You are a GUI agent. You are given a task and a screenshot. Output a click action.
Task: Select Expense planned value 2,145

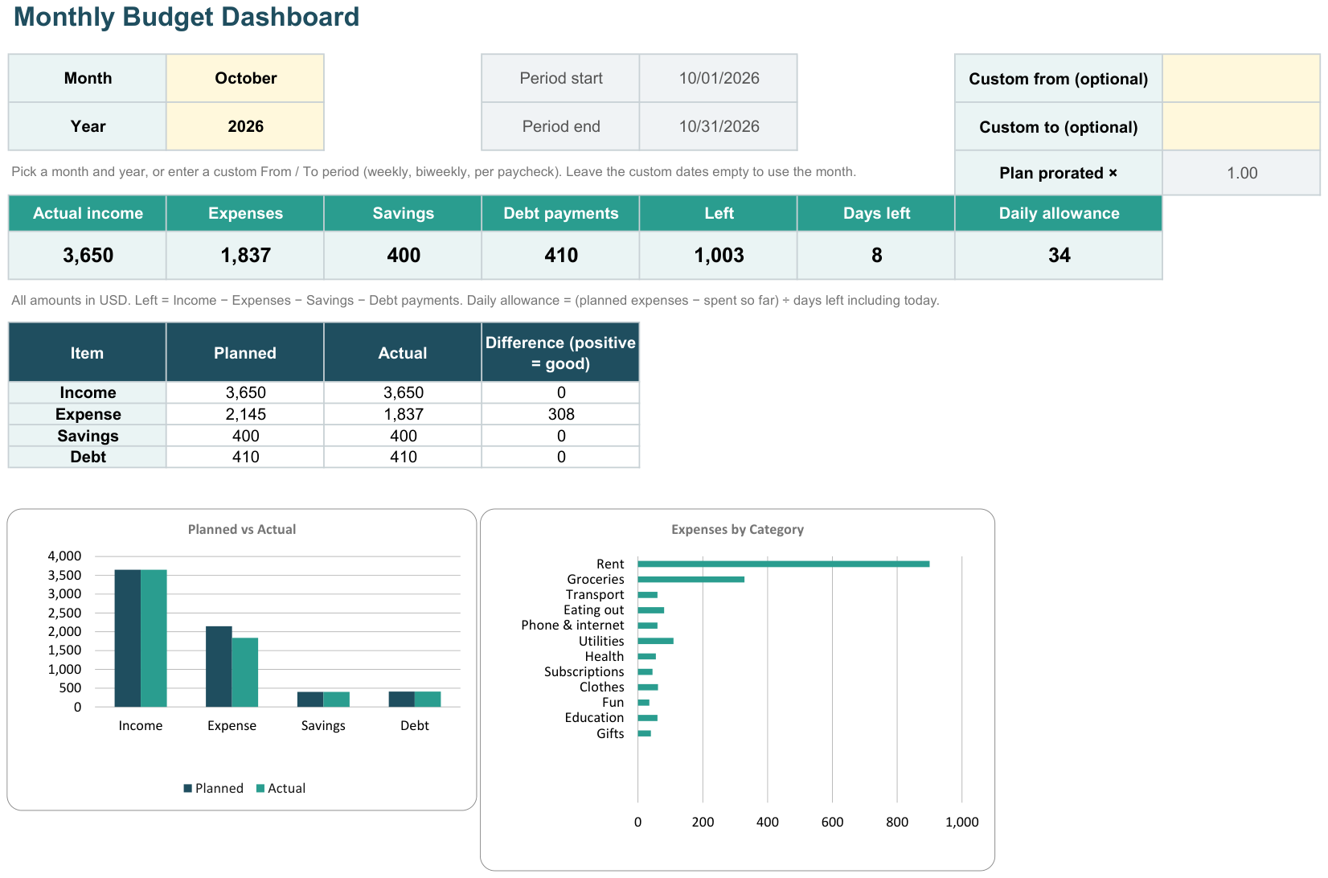pos(245,414)
